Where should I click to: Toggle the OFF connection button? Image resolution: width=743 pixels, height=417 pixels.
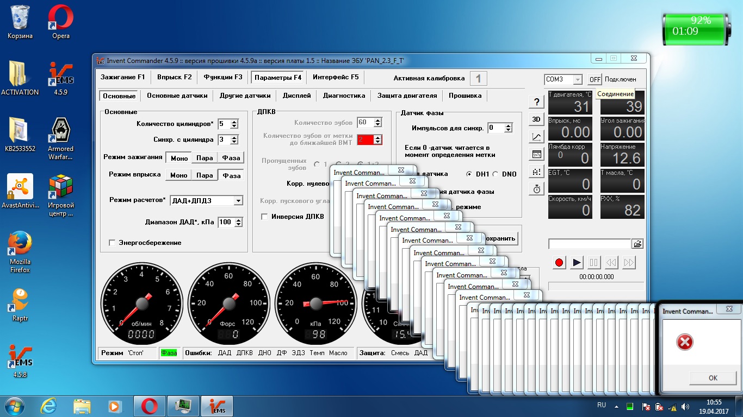tap(595, 79)
